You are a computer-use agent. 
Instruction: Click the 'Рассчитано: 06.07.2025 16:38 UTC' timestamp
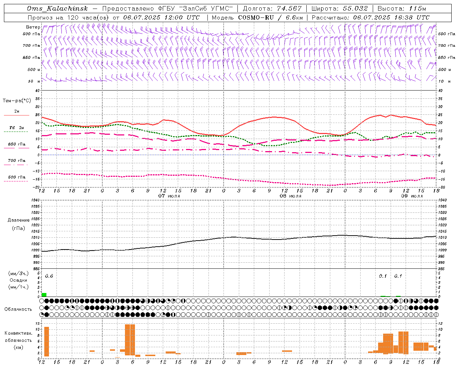[371, 17]
